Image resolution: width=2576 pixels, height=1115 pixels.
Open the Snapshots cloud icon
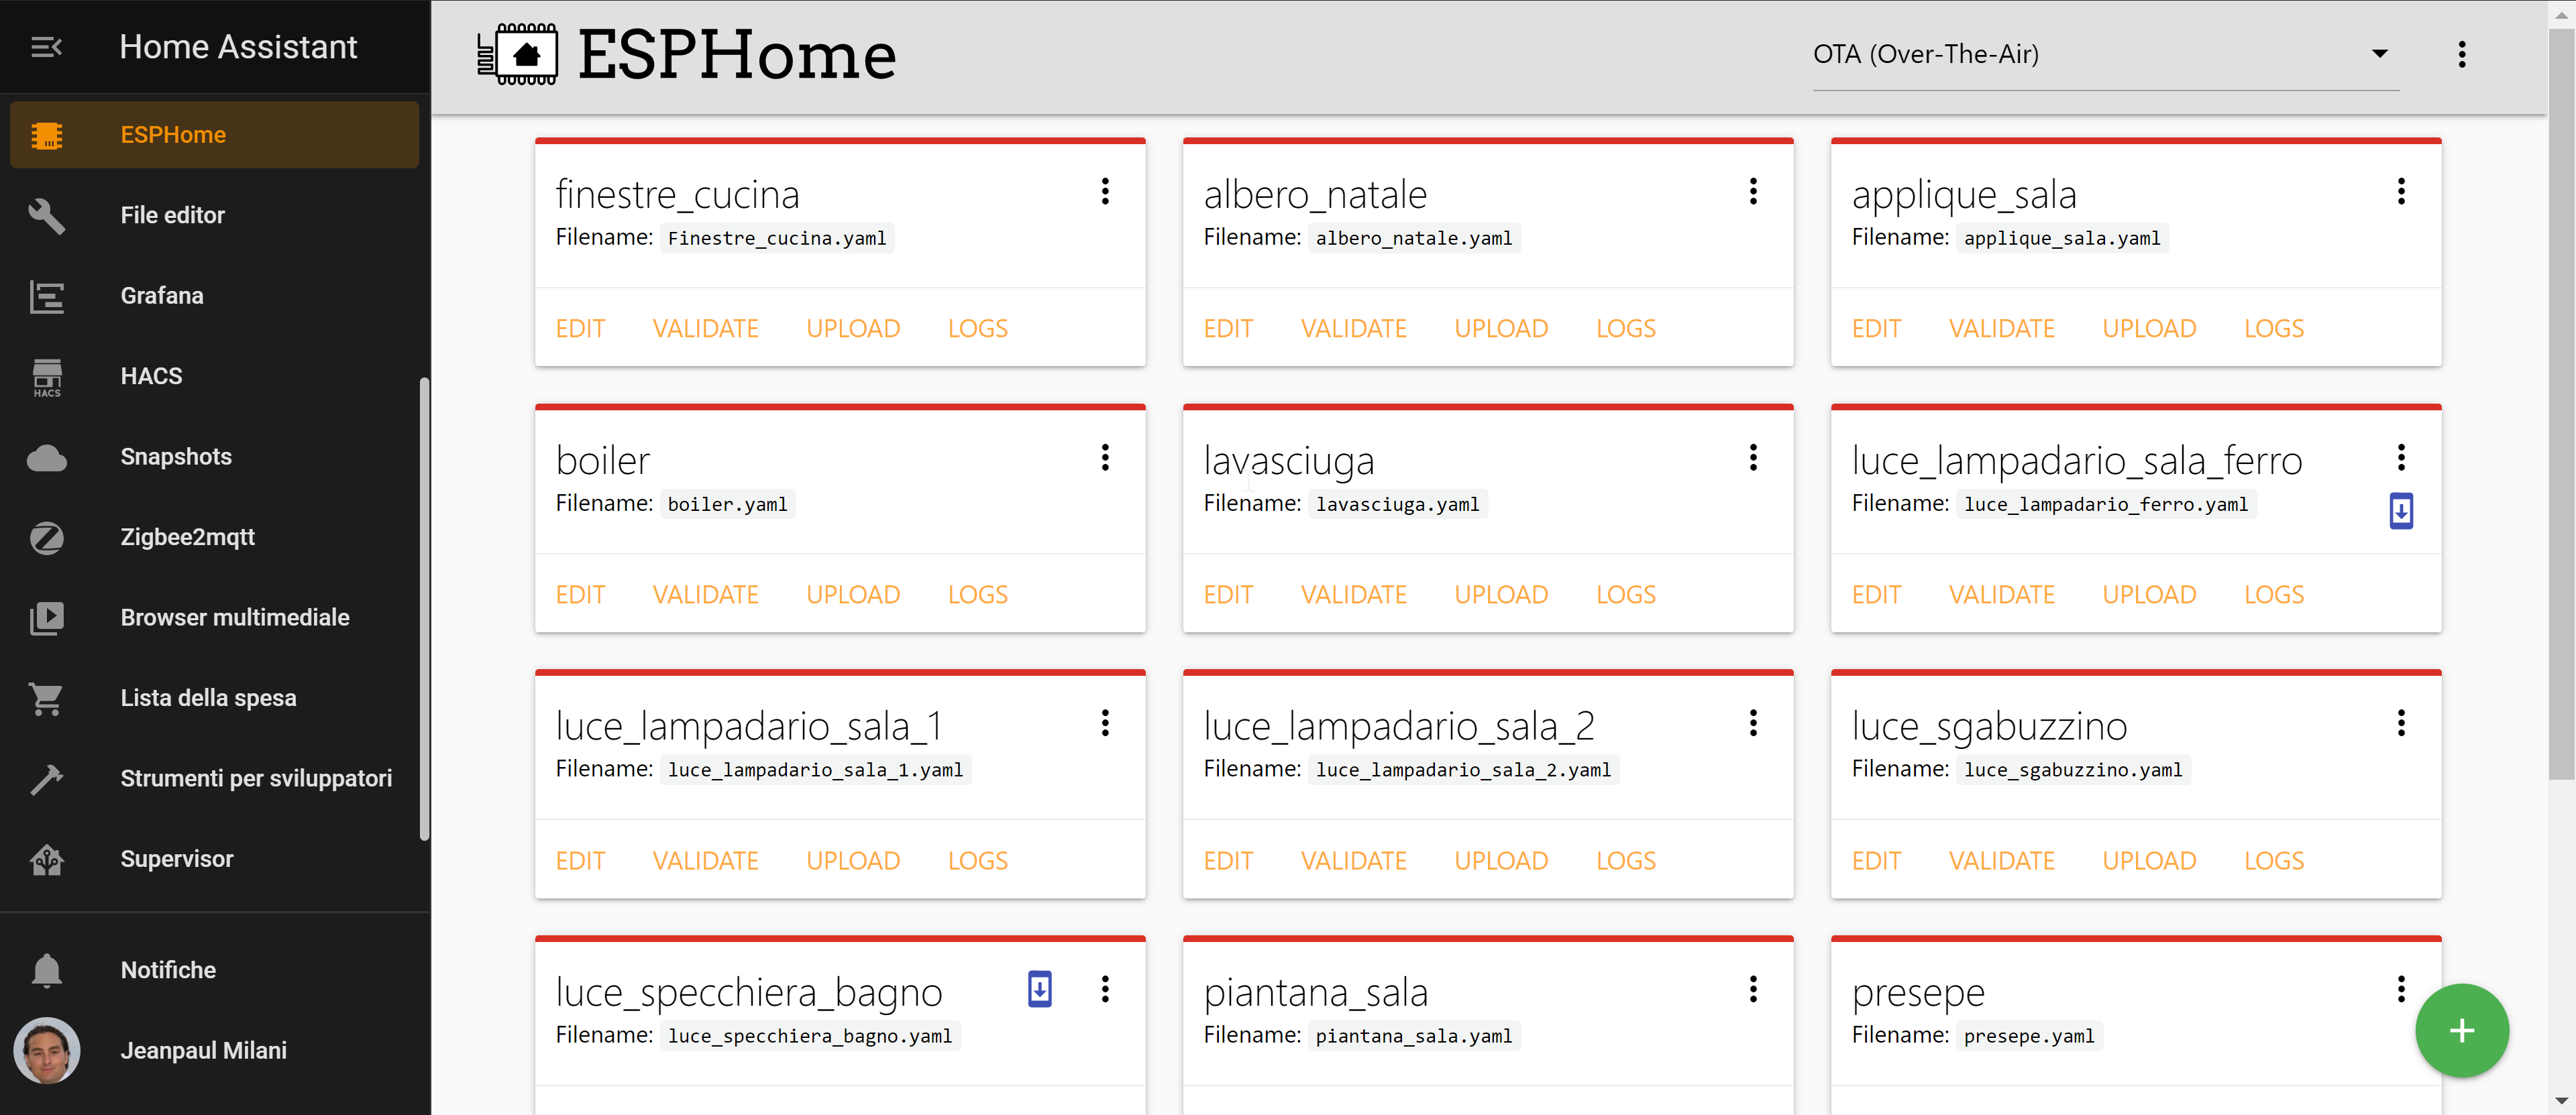point(46,457)
